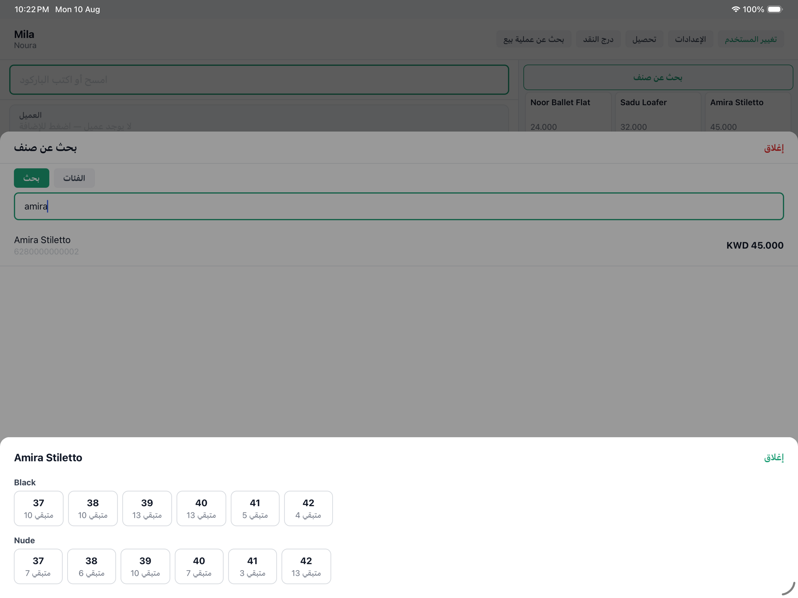Choose Nude size 40 variant

(x=199, y=566)
